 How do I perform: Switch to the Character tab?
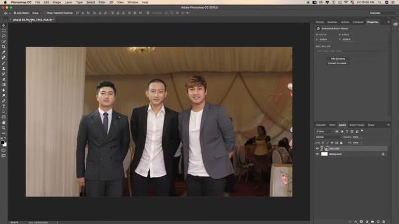[x=358, y=22]
